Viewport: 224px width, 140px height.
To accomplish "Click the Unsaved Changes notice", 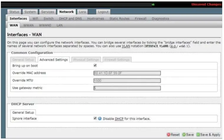I will [207, 4].
